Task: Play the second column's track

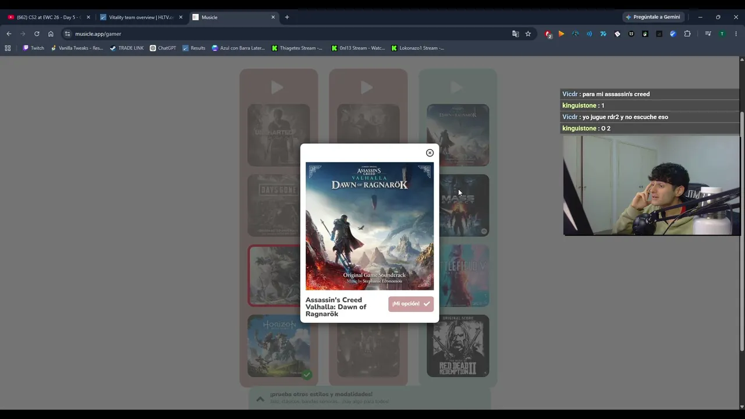Action: tap(367, 87)
